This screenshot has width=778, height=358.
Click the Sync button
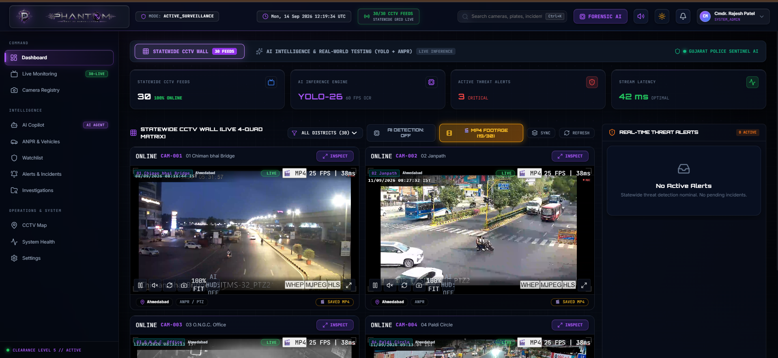tap(541, 133)
